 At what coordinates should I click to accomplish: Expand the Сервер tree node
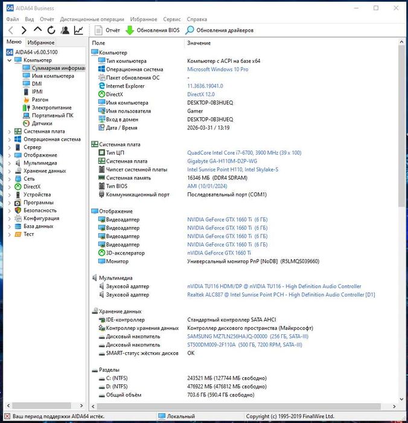pyautogui.click(x=9, y=147)
